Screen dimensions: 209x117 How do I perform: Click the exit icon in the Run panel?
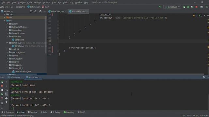click(2, 98)
